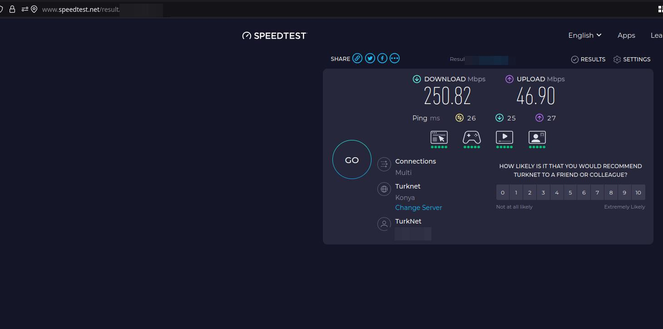The image size is (663, 329).
Task: Click the TurkNet provider name
Action: coord(408,221)
